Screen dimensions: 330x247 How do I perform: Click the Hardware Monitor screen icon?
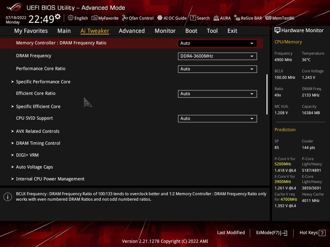[277, 31]
